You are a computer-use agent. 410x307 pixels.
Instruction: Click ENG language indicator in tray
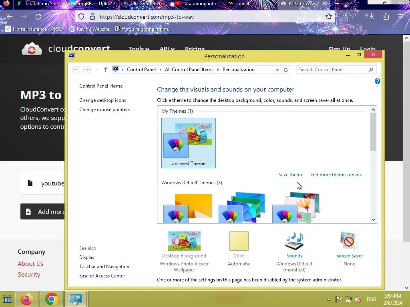click(x=371, y=299)
